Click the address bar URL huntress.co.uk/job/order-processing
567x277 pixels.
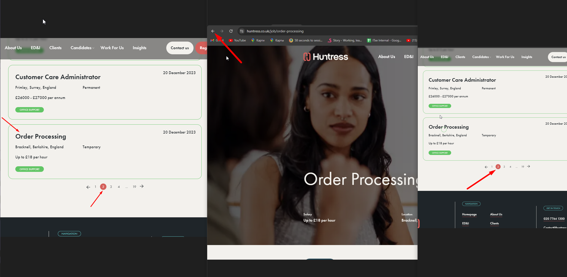(x=275, y=31)
